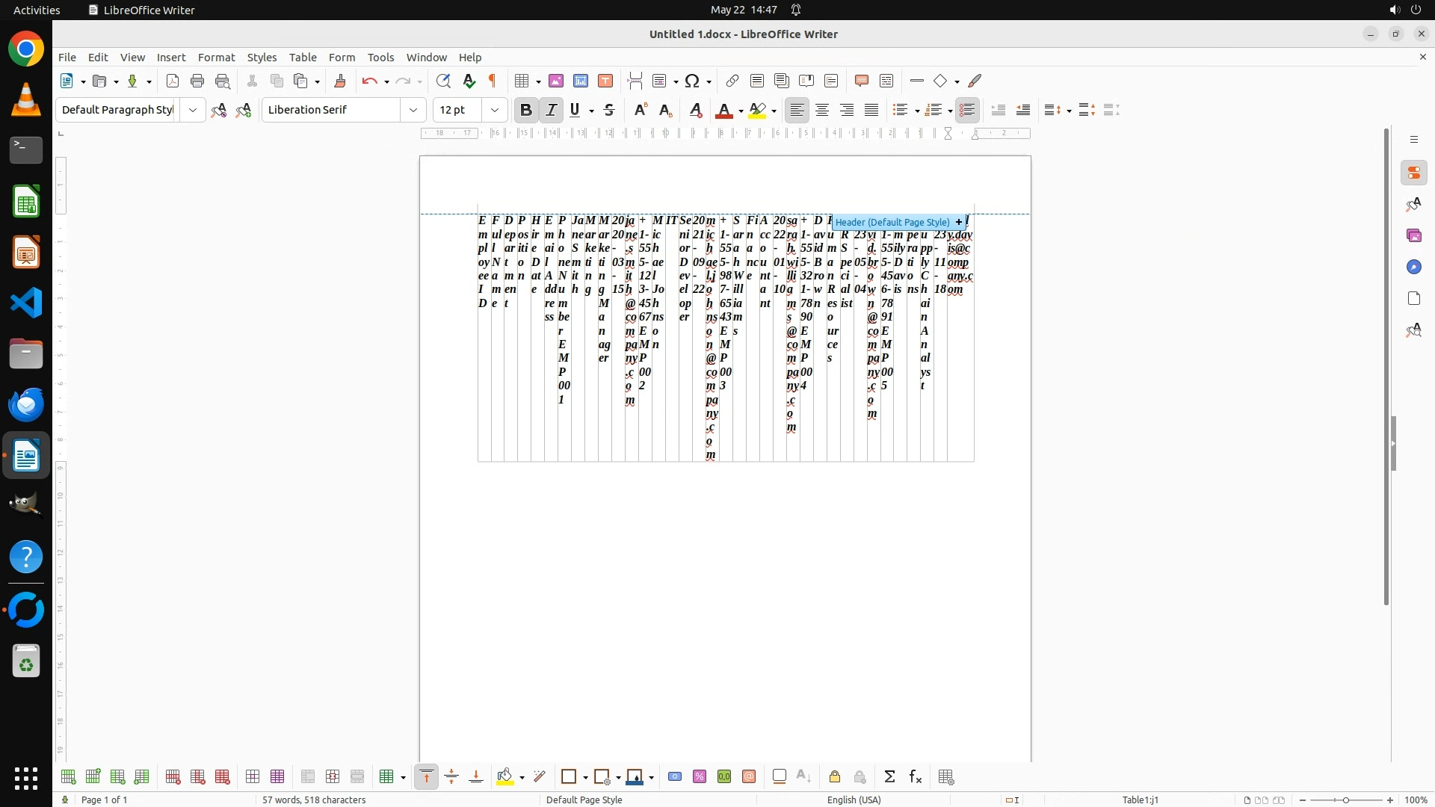Click Export as PDF icon
Image resolution: width=1435 pixels, height=807 pixels.
pos(173,81)
